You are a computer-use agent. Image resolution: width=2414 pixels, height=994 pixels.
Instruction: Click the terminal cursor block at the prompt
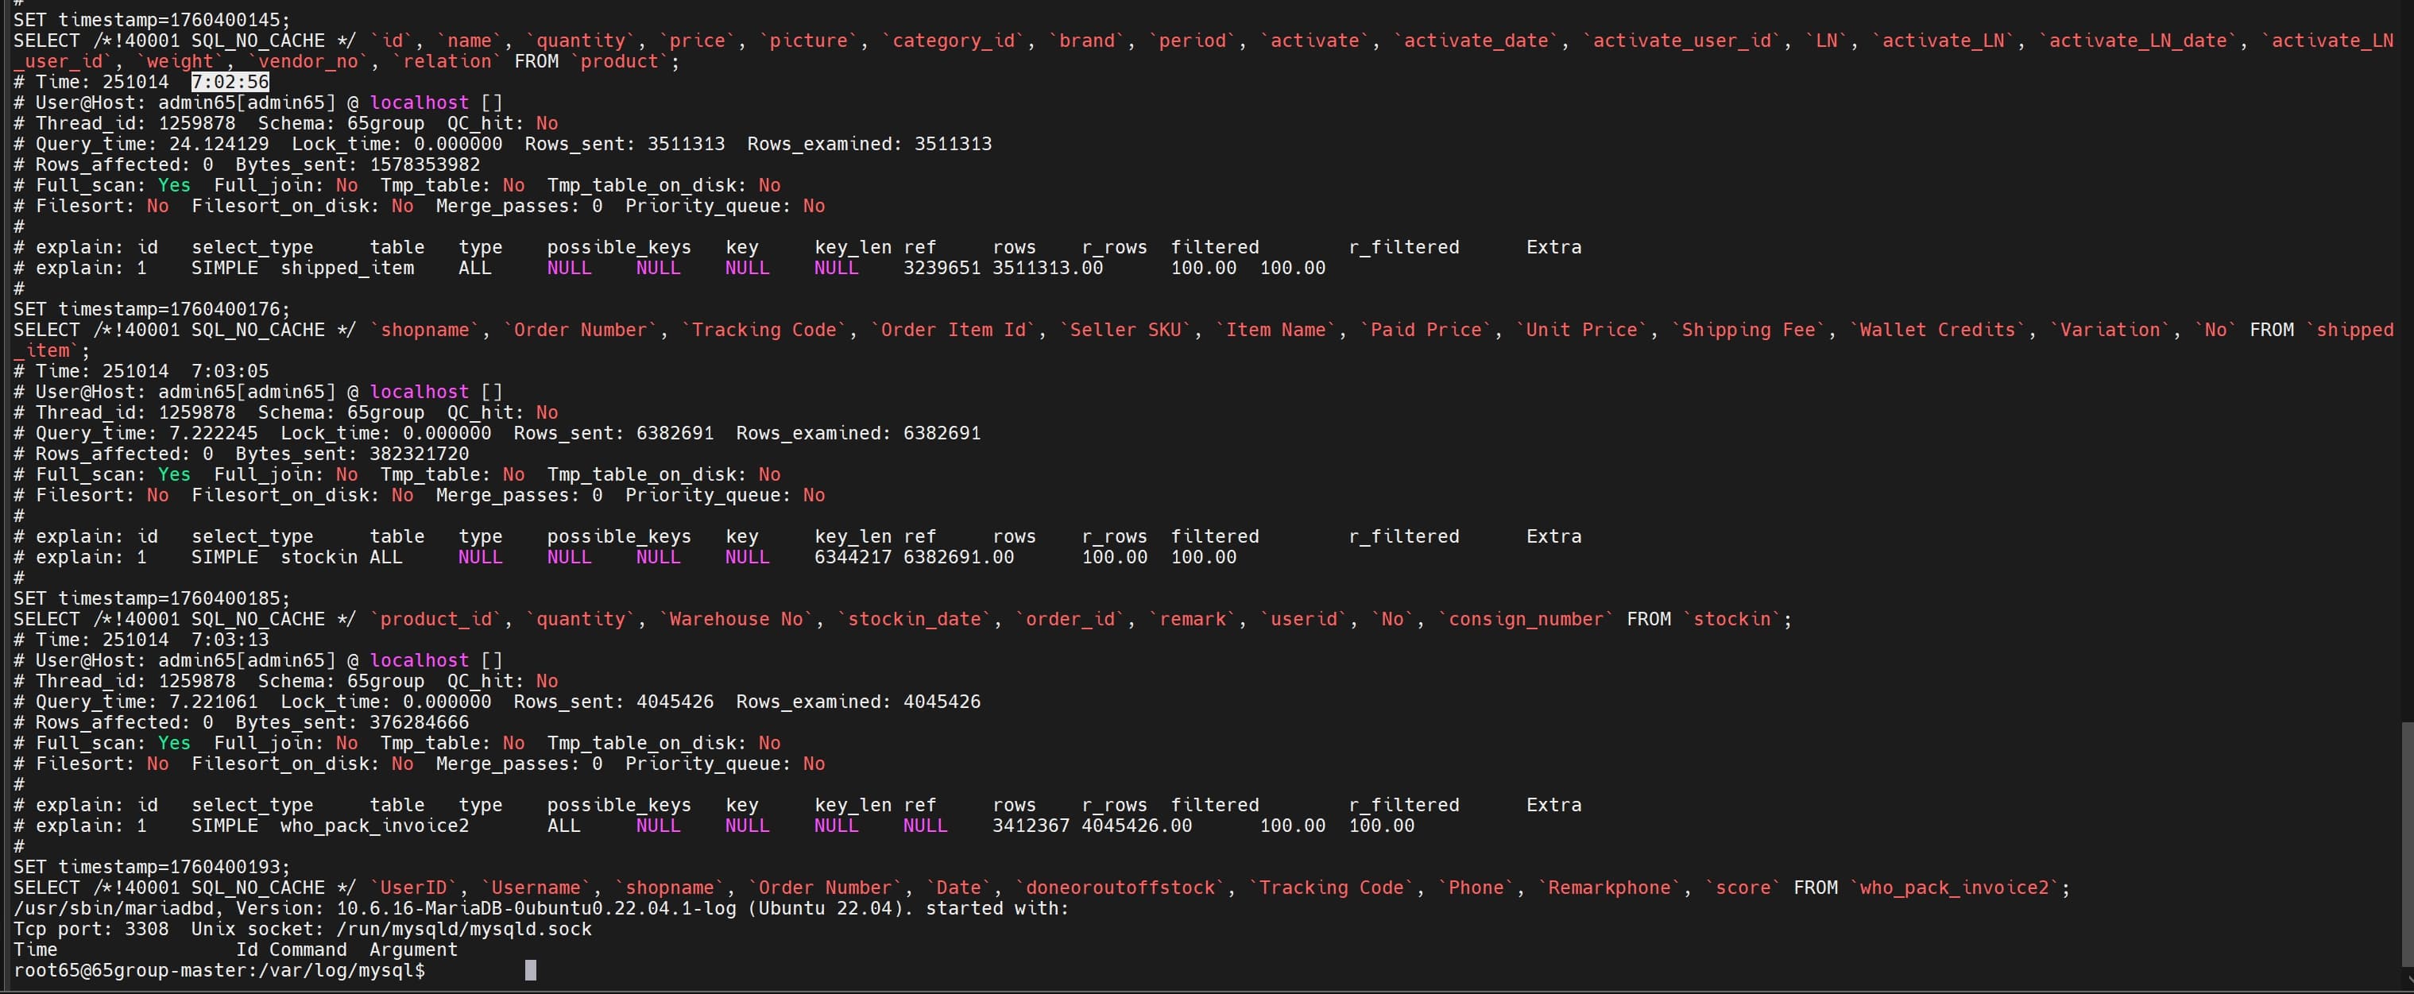click(x=531, y=969)
